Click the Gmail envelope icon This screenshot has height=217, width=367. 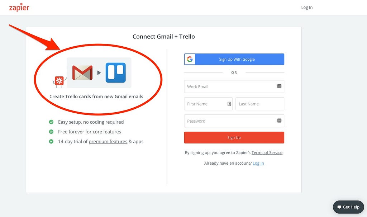(x=82, y=73)
